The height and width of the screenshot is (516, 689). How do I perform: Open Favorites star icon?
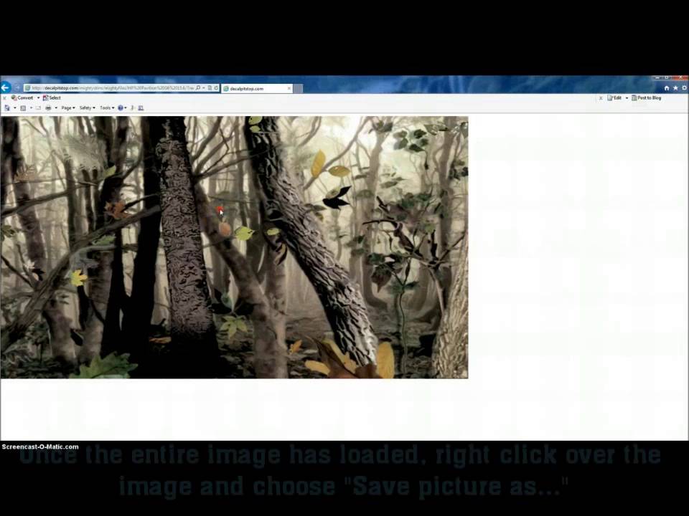pos(675,88)
